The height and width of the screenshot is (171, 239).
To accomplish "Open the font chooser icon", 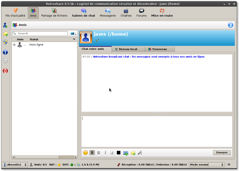I will [x=112, y=153].
